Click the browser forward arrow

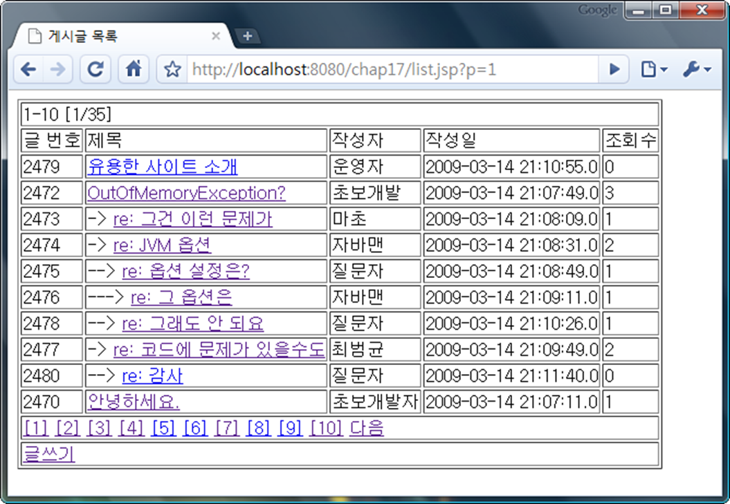(57, 69)
